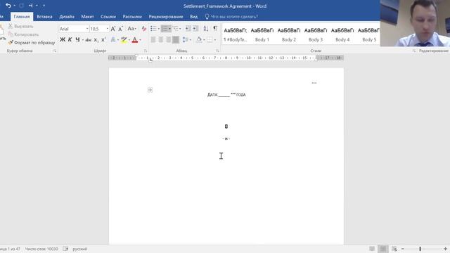Click the Sort icon

[206, 29]
